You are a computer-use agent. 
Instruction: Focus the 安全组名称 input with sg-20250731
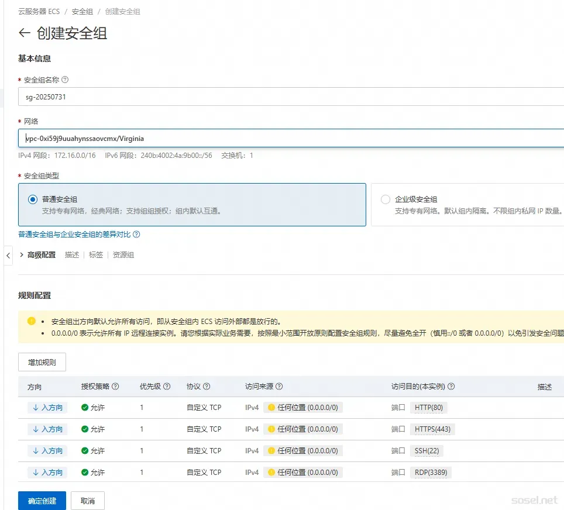coord(291,97)
